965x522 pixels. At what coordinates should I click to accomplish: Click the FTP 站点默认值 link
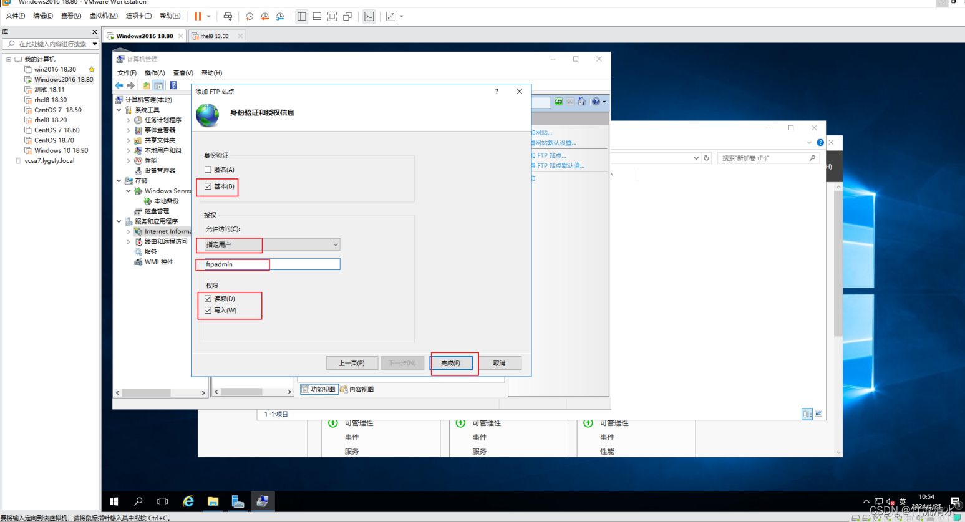(558, 166)
